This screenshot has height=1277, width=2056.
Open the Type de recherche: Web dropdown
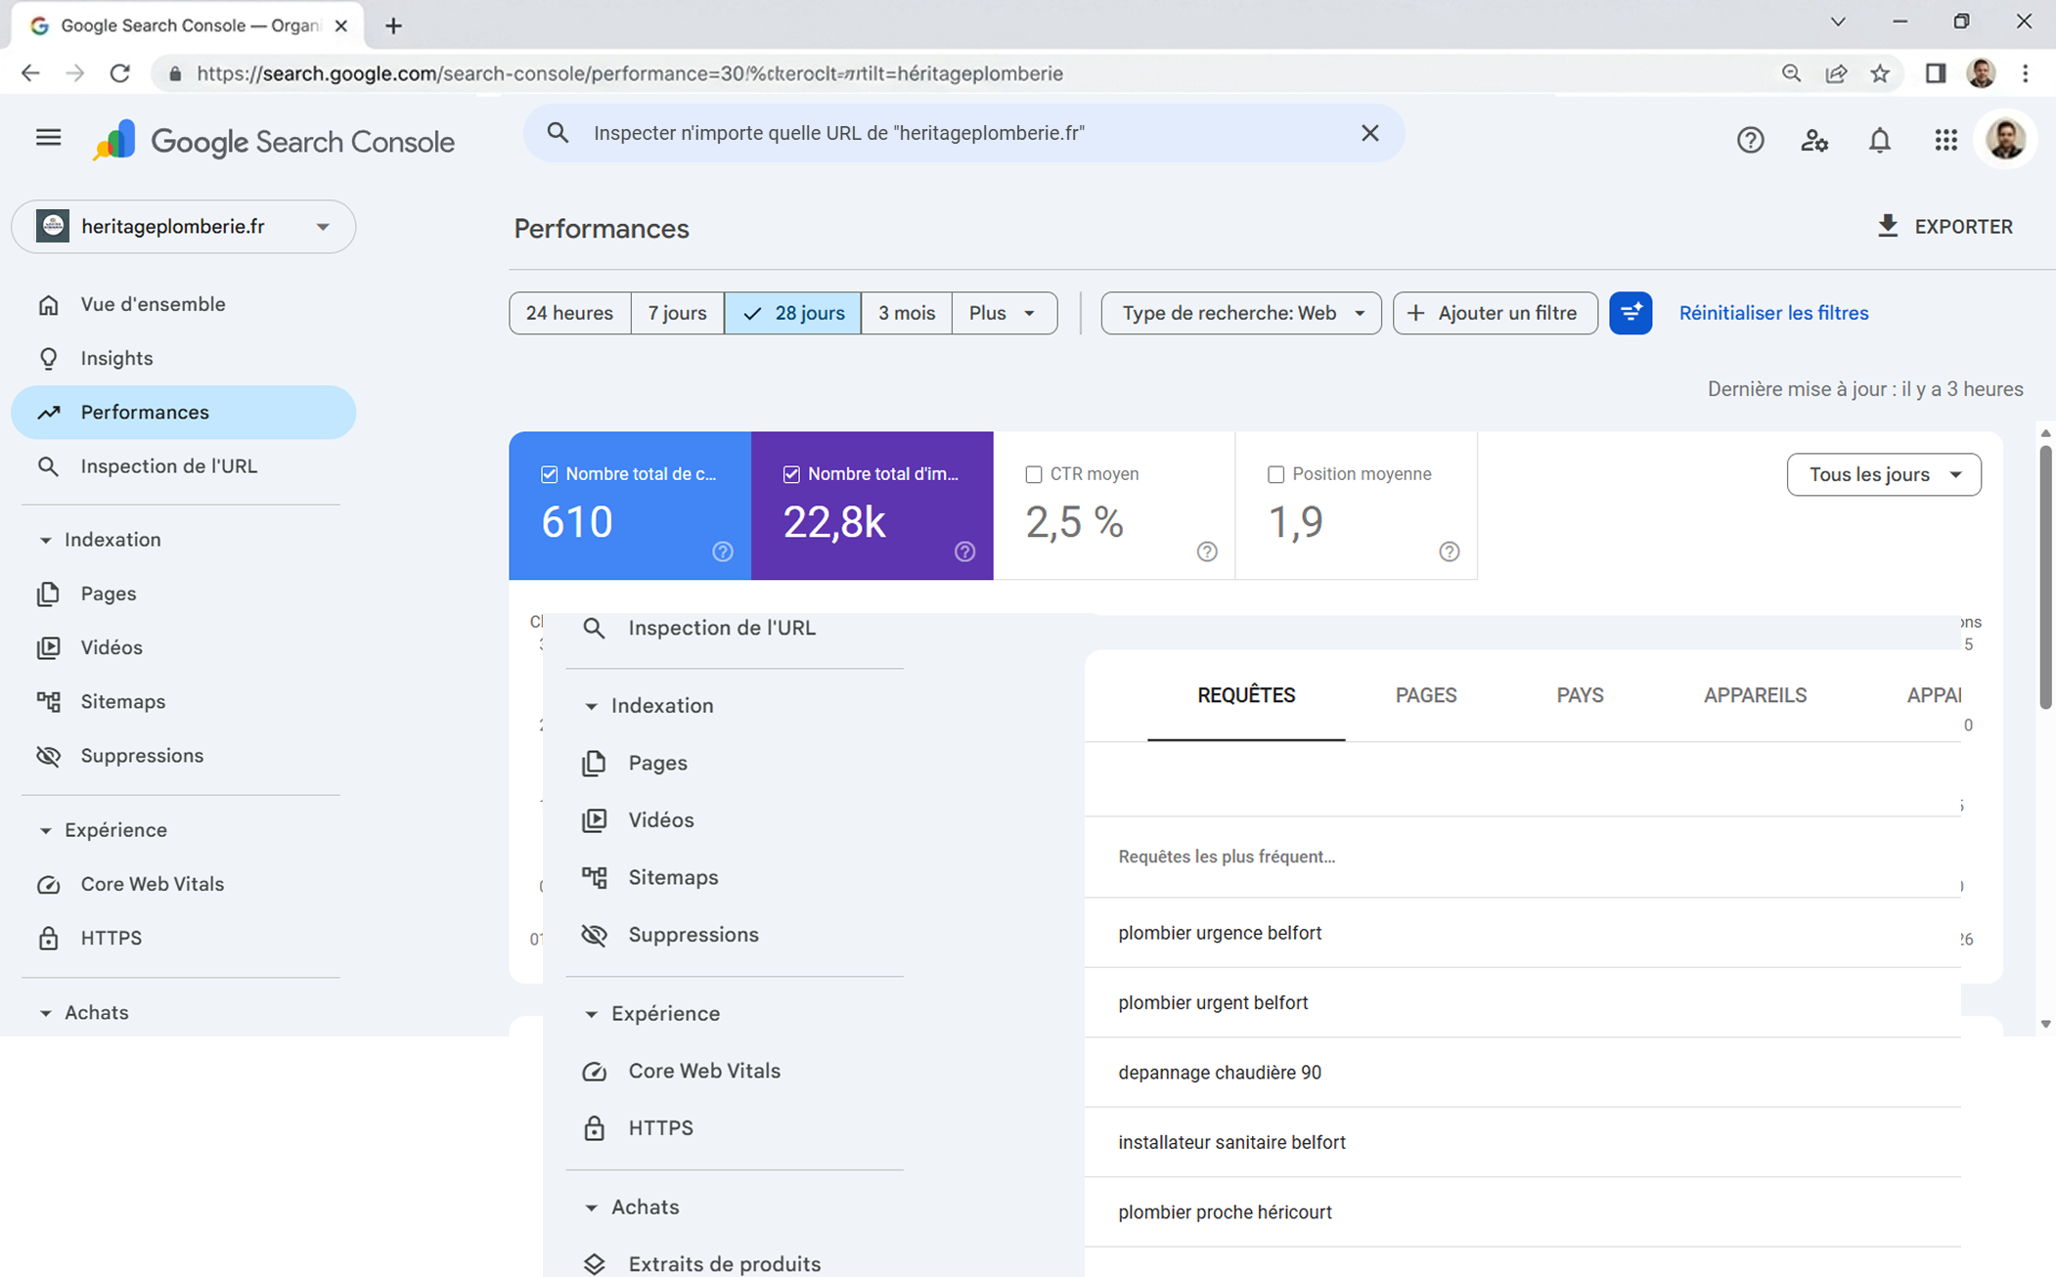1241,313
